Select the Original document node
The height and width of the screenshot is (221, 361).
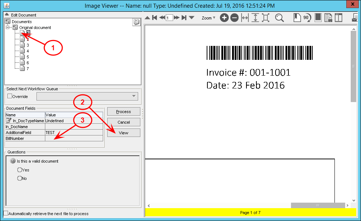point(35,28)
